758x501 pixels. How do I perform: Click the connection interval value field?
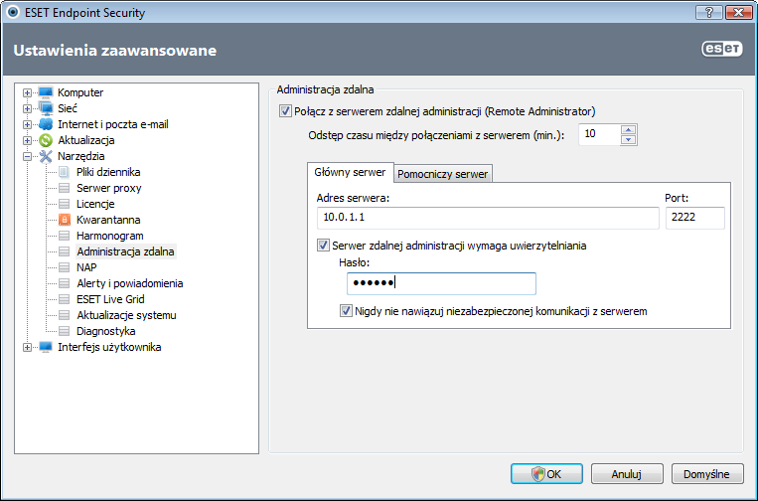(x=599, y=134)
